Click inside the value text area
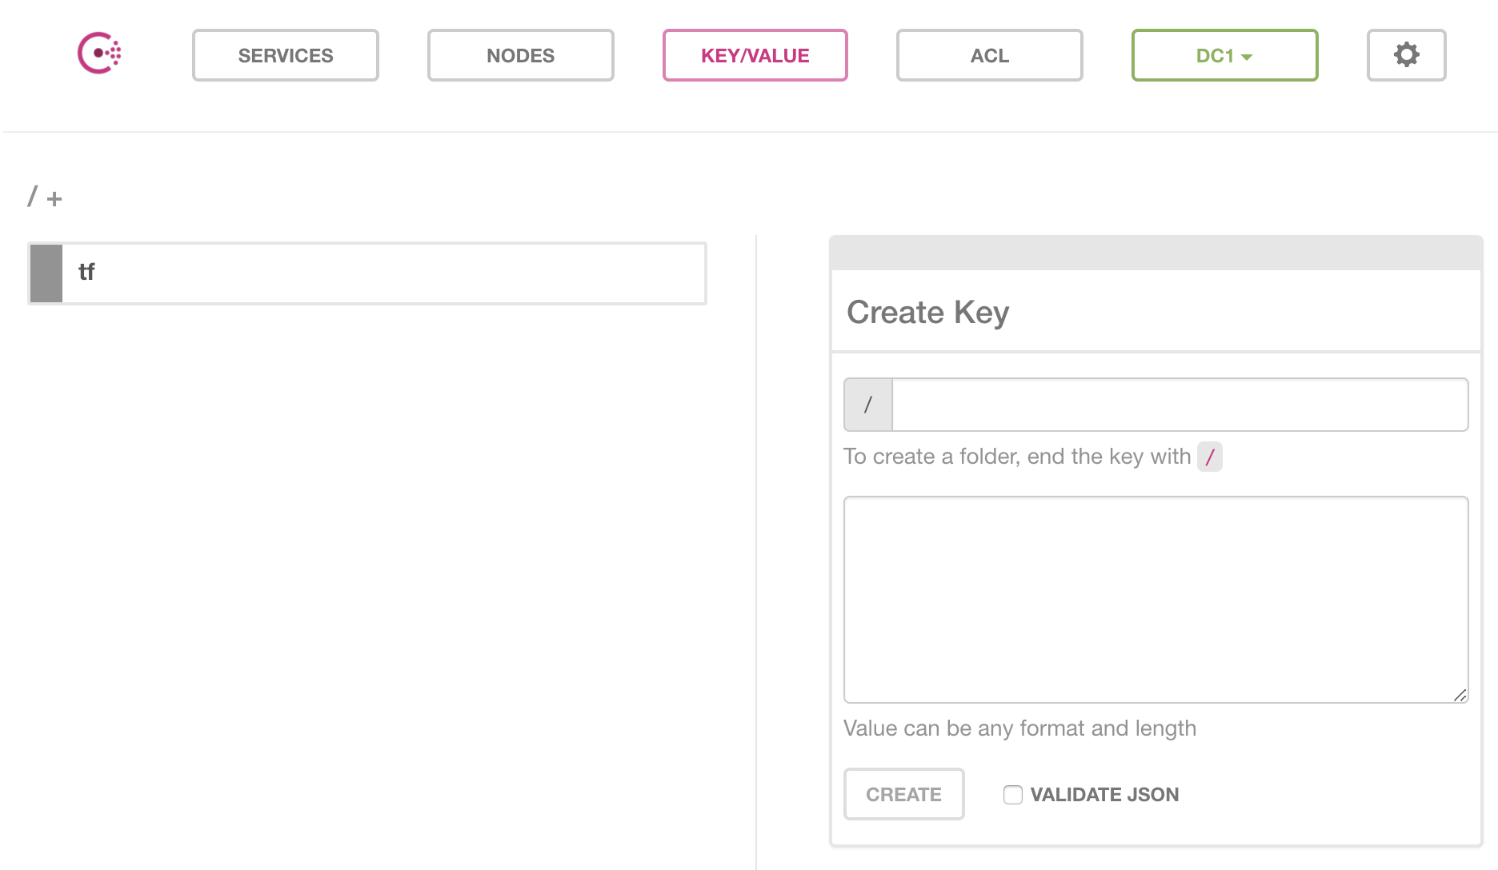The image size is (1498, 870). (x=1156, y=600)
